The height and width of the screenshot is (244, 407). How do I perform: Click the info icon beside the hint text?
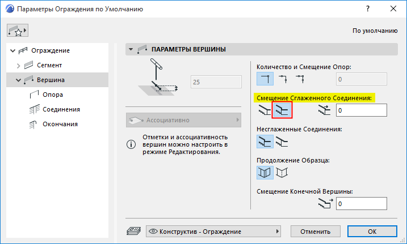(131, 144)
